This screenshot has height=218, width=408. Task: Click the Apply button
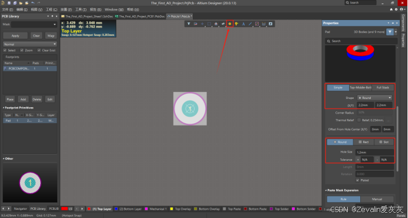pyautogui.click(x=15, y=35)
